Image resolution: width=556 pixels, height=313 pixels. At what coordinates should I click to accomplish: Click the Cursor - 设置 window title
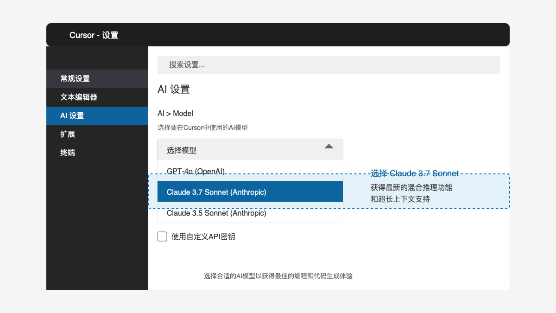coord(94,35)
